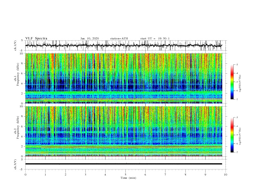Click the "VLF Spectra" plot title

(36, 38)
